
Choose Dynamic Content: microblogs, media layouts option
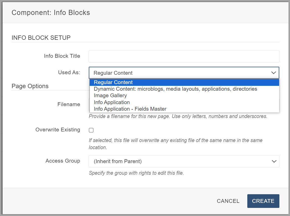175,89
